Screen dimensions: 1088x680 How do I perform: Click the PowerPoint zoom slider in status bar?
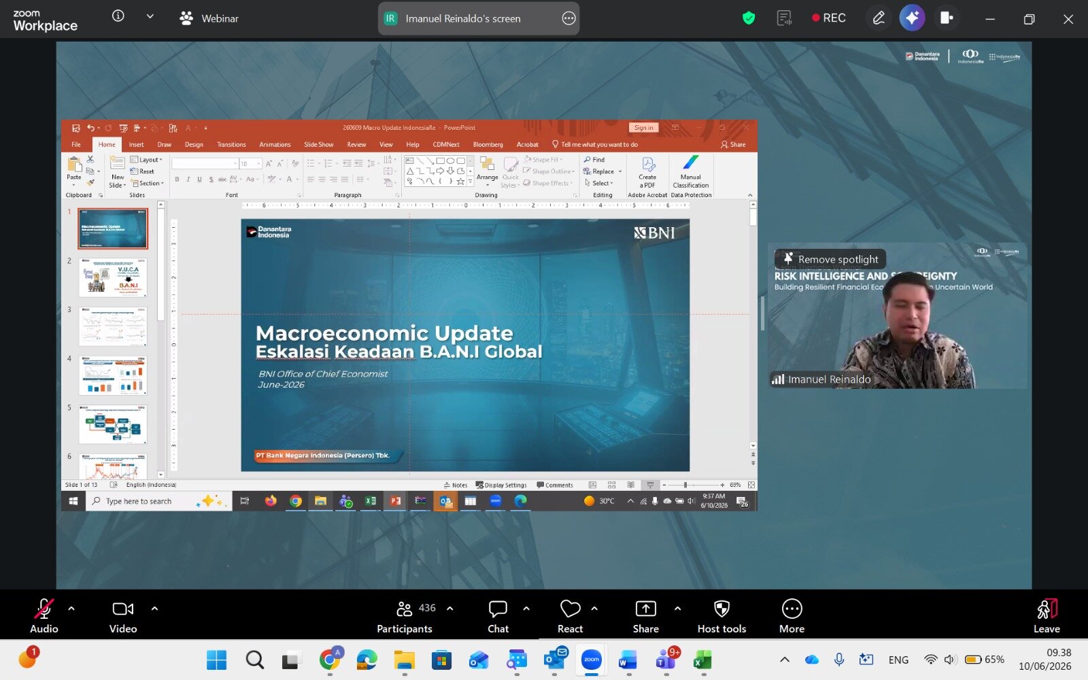click(692, 485)
